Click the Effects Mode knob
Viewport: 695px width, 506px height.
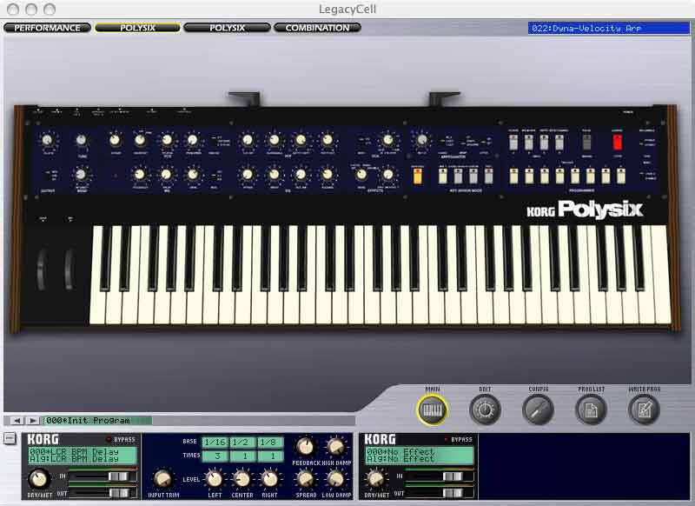pos(361,175)
